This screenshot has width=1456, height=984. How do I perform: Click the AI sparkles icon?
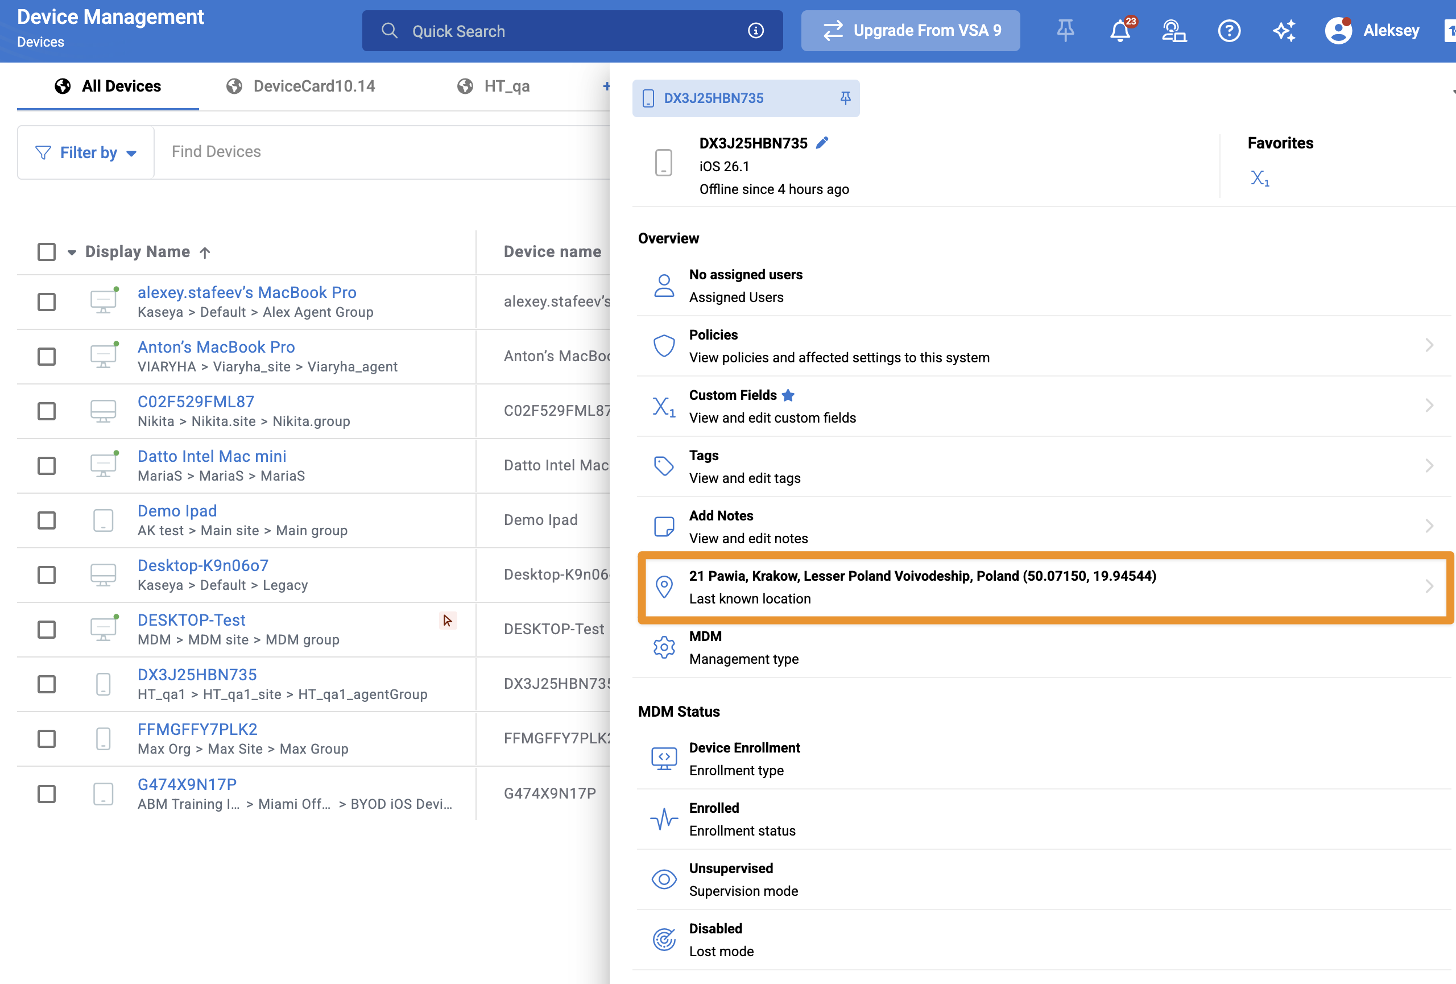(x=1284, y=31)
